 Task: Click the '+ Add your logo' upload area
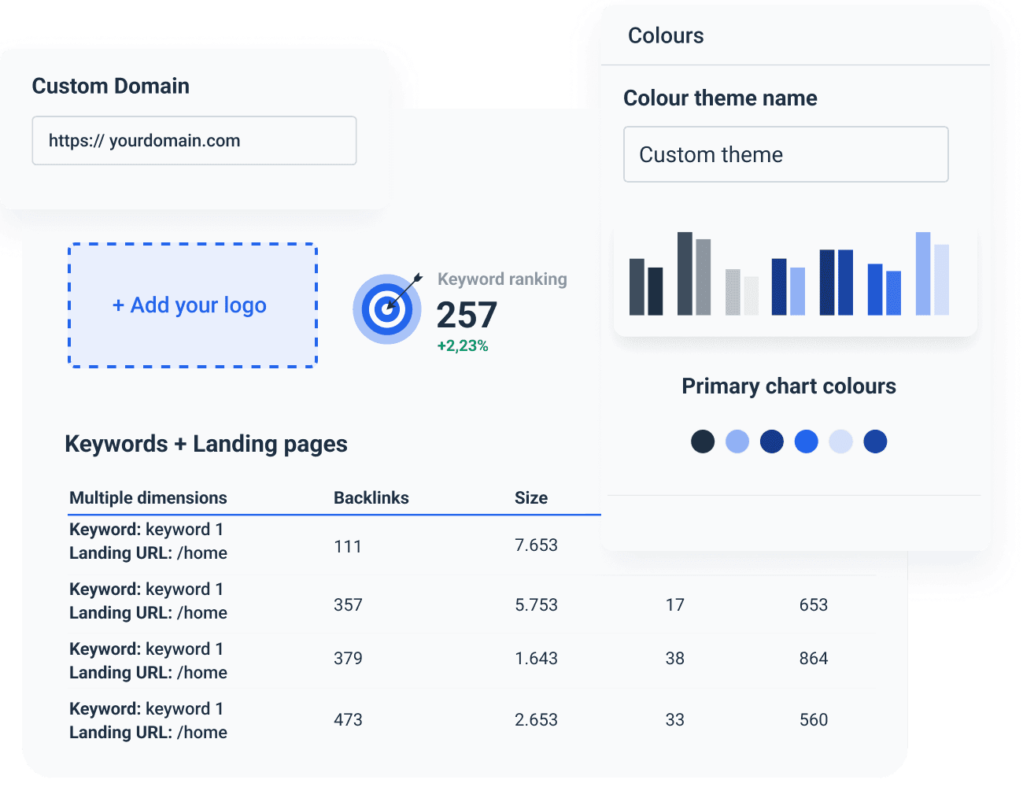tap(192, 305)
